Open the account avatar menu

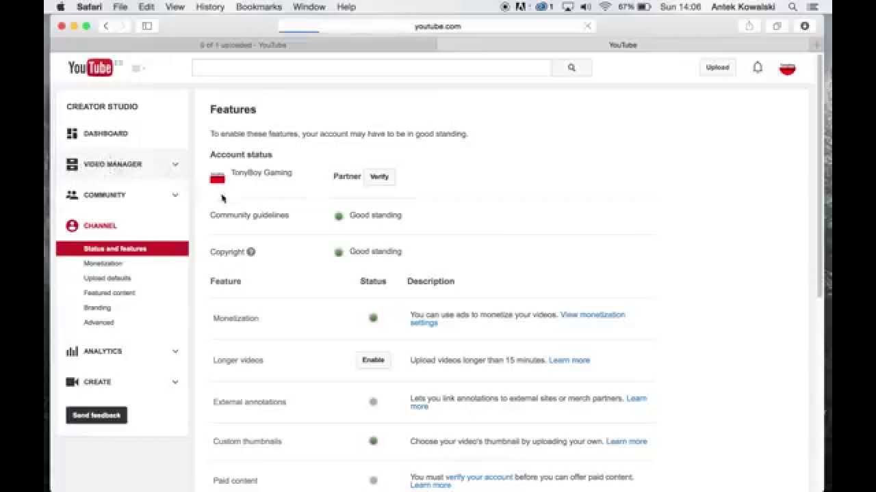787,68
